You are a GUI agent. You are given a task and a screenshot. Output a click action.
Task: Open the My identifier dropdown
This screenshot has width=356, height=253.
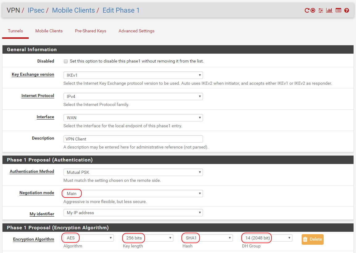[x=133, y=213]
